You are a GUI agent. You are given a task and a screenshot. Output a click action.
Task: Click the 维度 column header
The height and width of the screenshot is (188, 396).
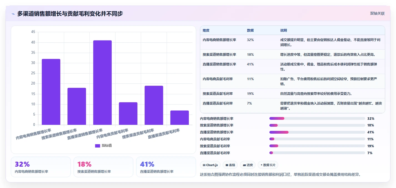click(206, 31)
